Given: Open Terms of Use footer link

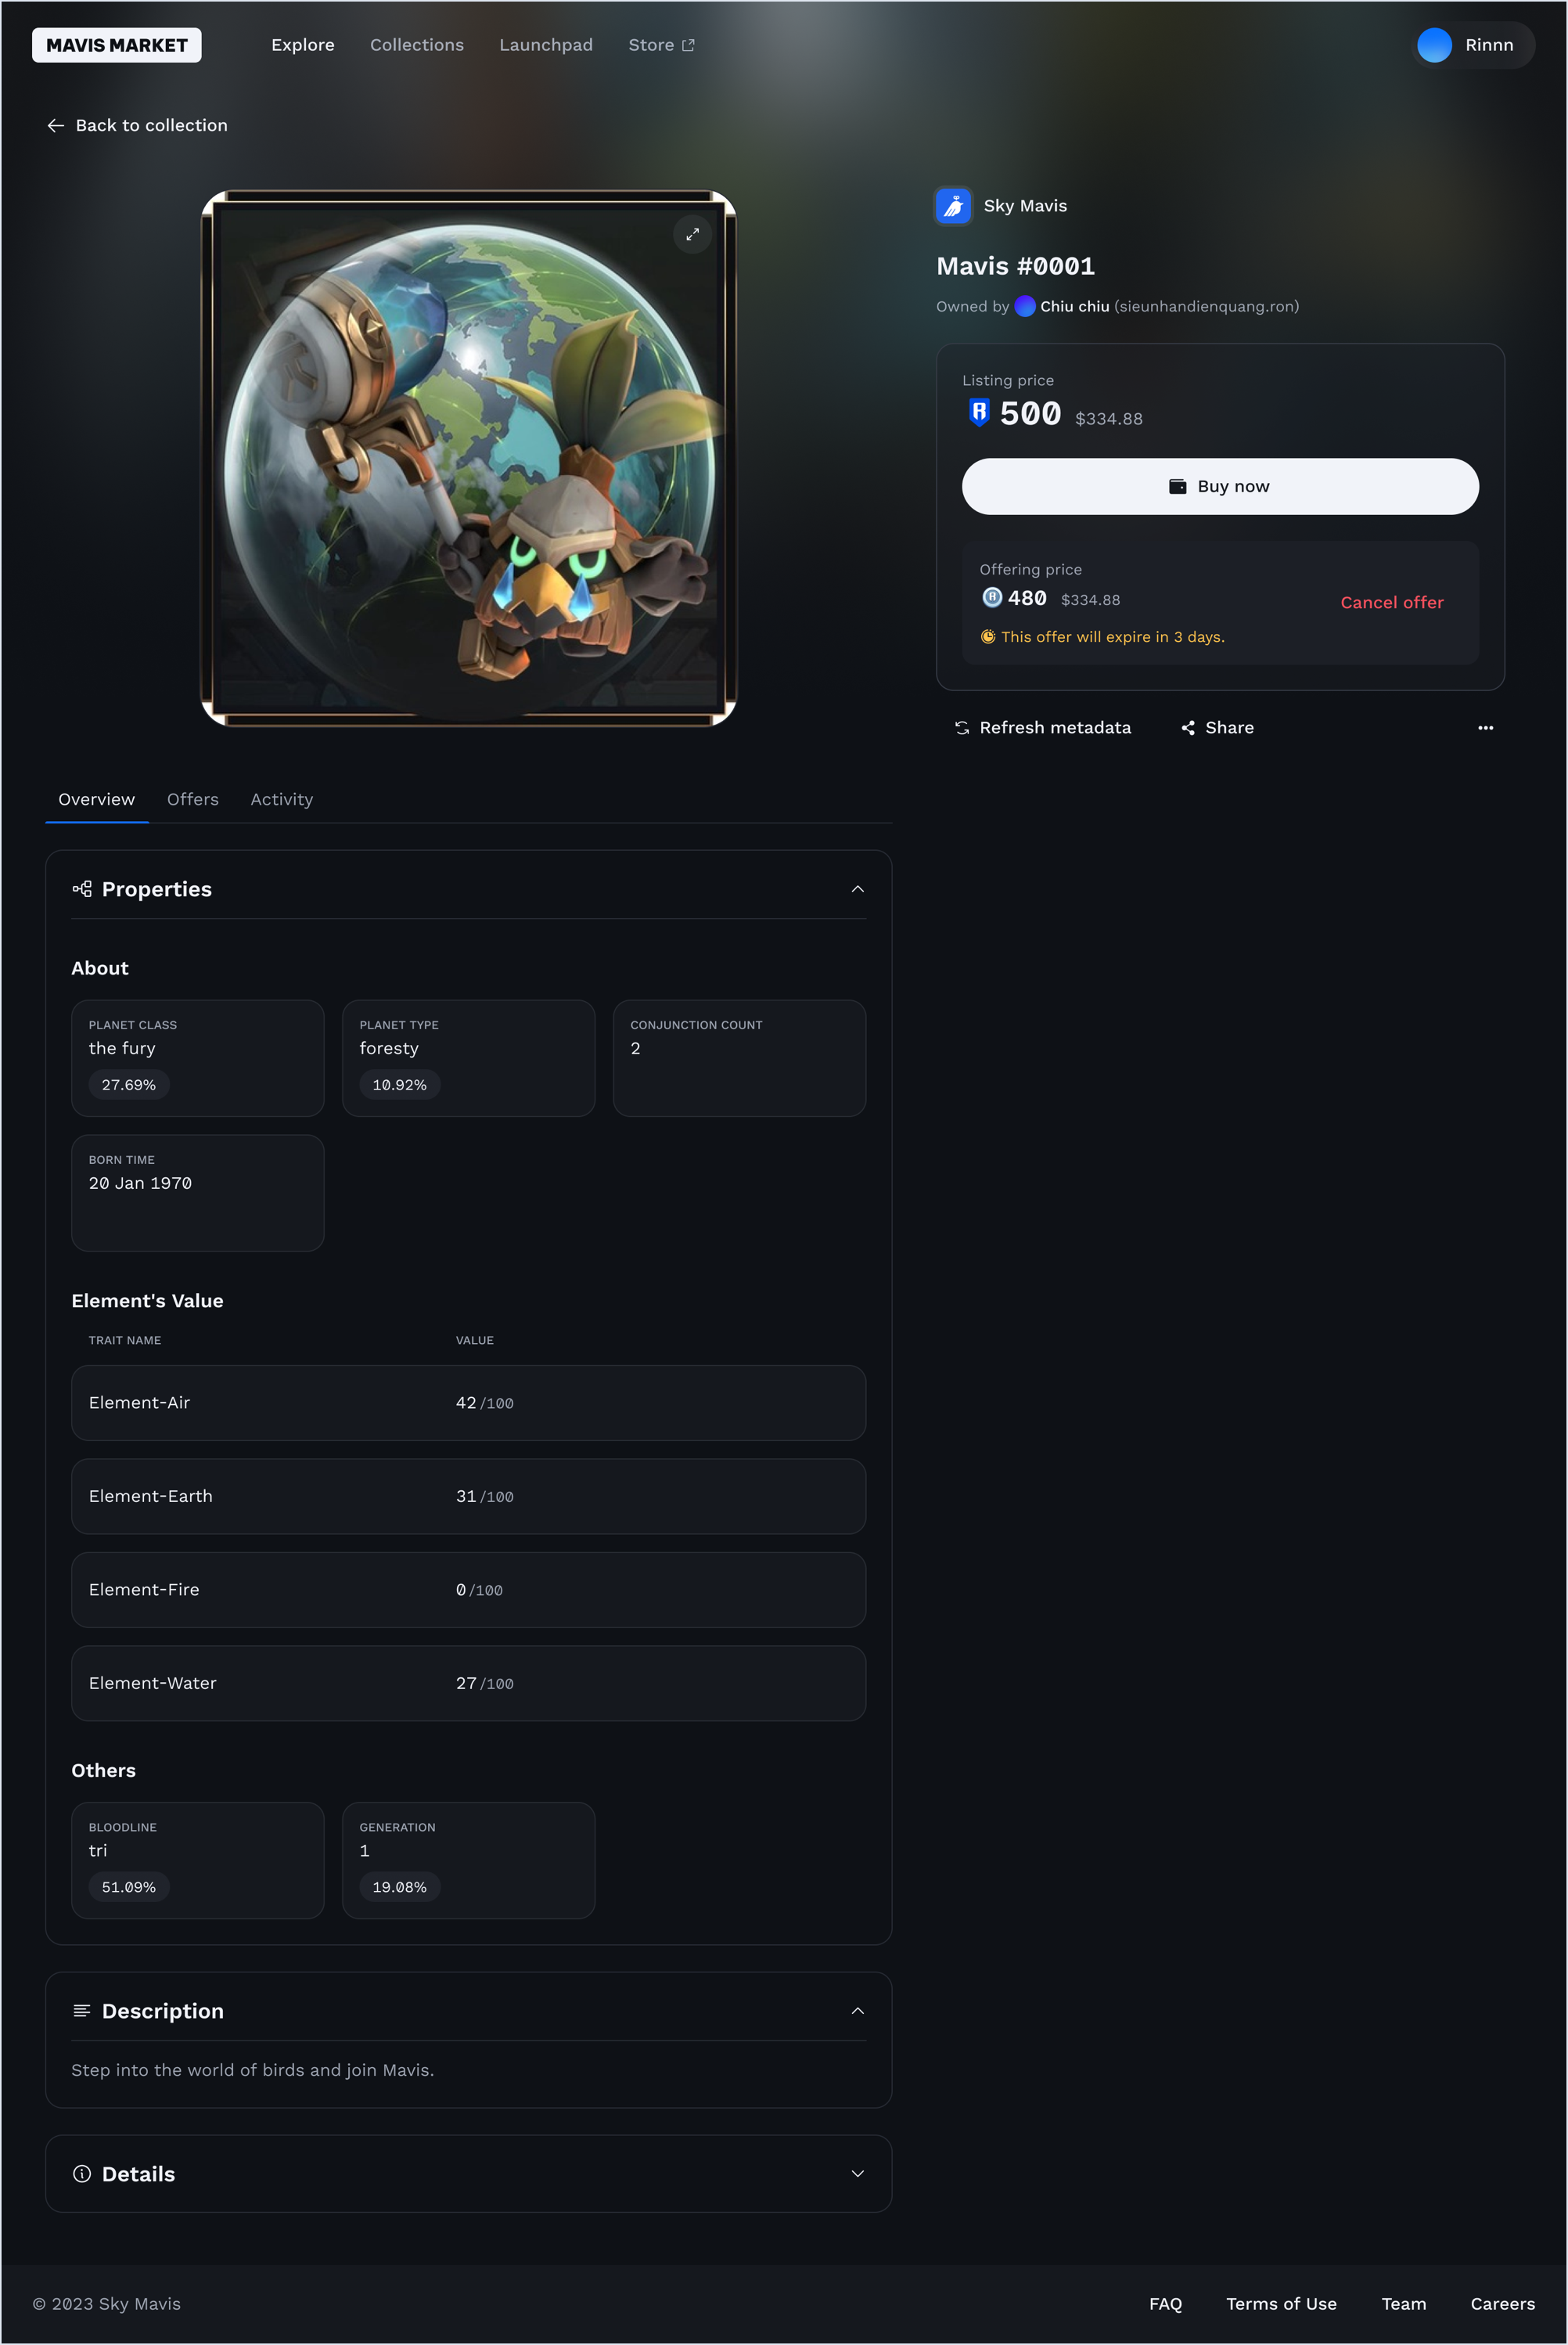Looking at the screenshot, I should click(x=1281, y=2304).
